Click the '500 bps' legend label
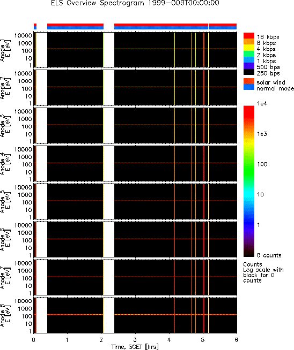Image resolution: width=294 pixels, height=350 pixels. (268, 67)
